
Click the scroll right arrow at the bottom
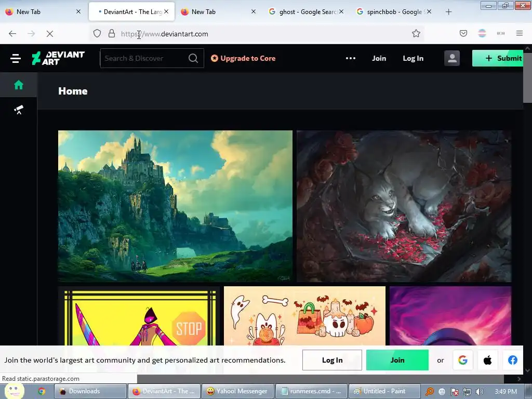coord(518,379)
